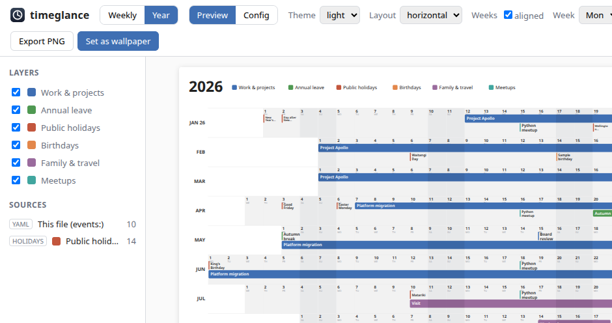Open the Layout dropdown set to horizontal
Image resolution: width=612 pixels, height=323 pixels.
point(431,15)
